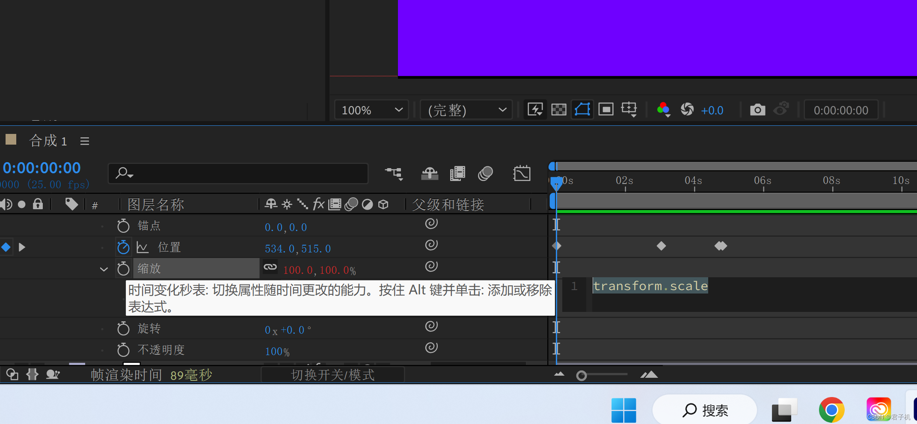Toggle the 锚点 stopwatch
917x424 pixels.
pos(123,225)
